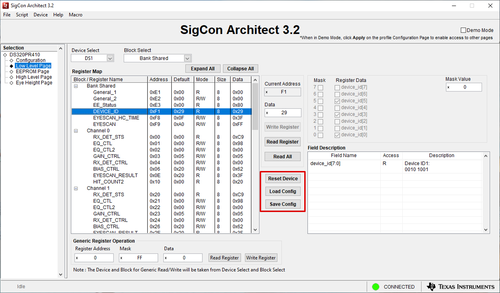Viewport: 500px width, 293px height.
Task: Toggle Mask checkbox for bit 7
Action: pos(321,88)
